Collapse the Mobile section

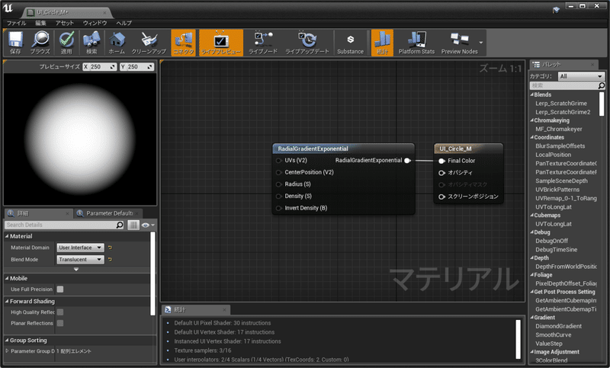7,278
